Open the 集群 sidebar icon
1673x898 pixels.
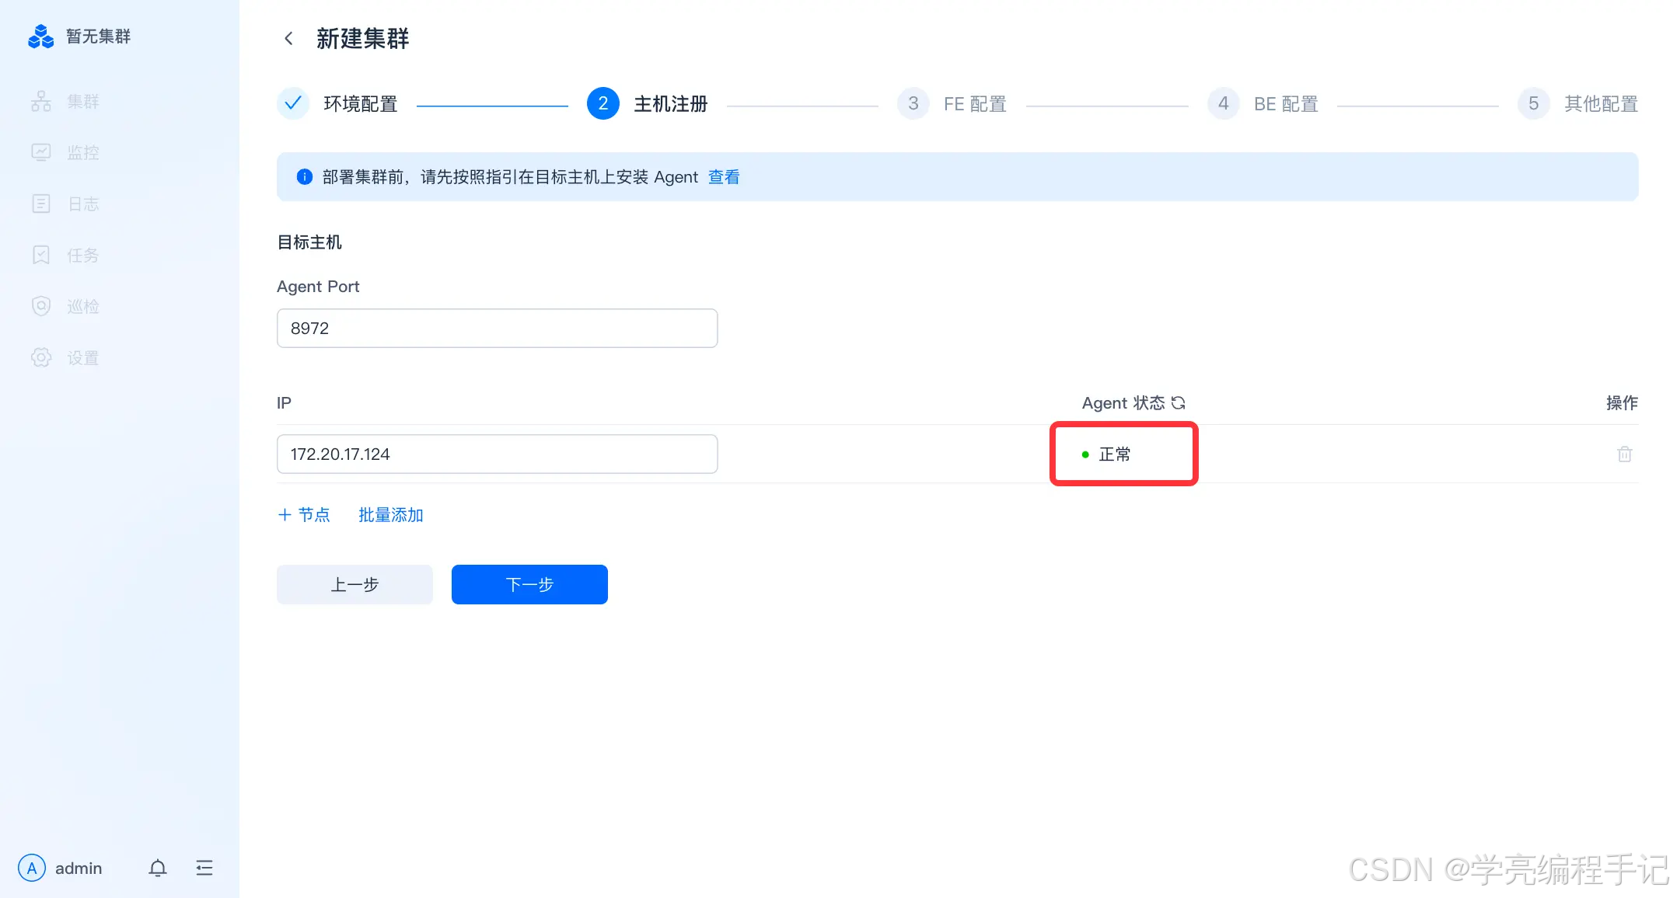click(x=41, y=102)
